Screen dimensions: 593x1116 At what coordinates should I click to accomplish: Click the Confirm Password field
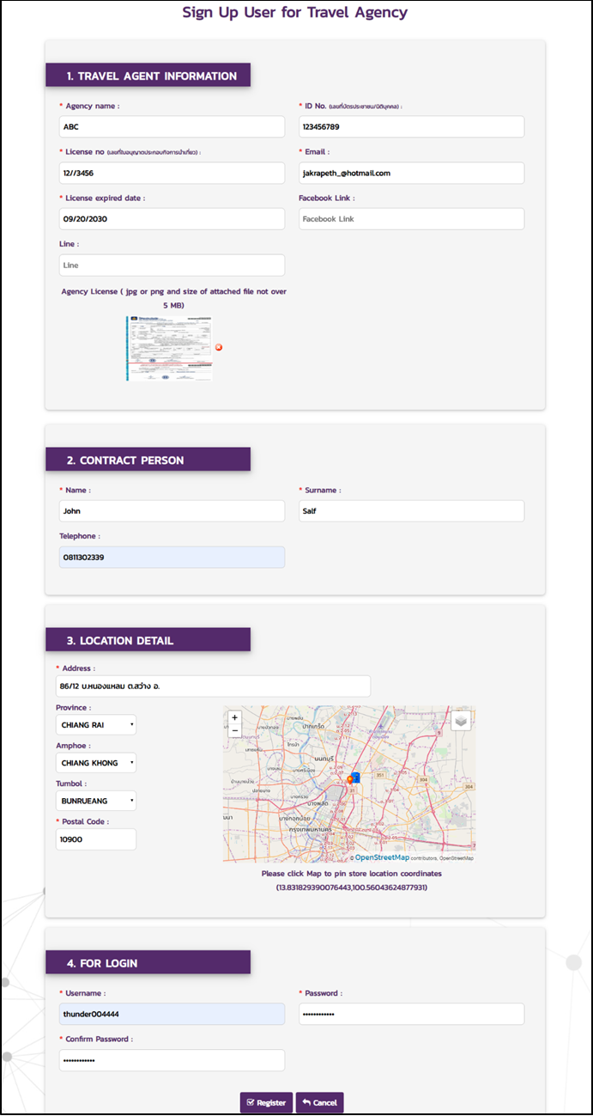coord(172,1060)
